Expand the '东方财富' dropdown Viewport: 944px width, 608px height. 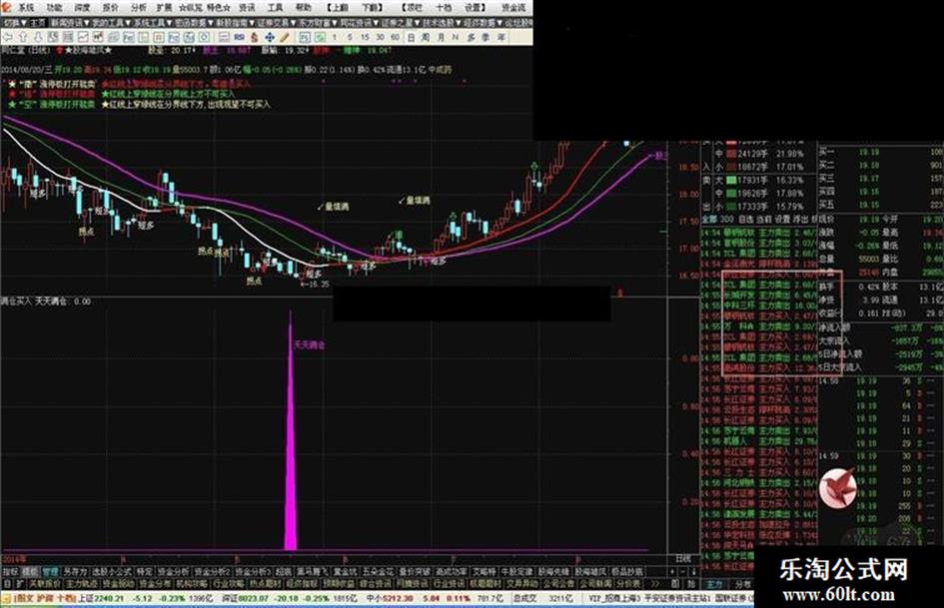click(x=318, y=22)
